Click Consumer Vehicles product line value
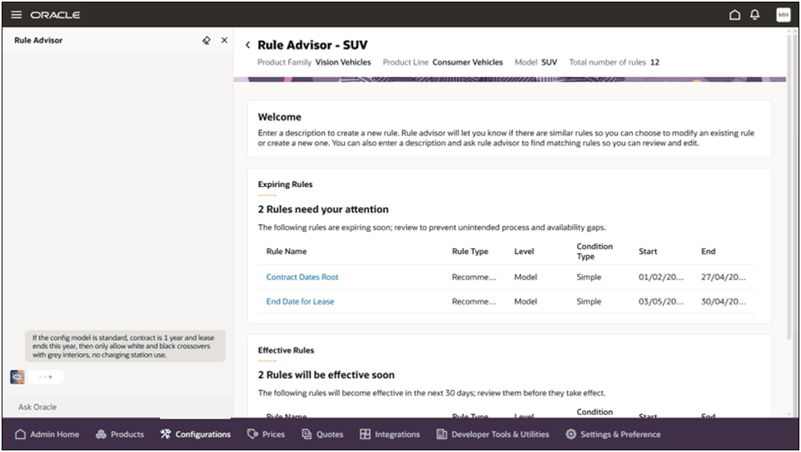Screen dimensions: 801x452 (468, 62)
